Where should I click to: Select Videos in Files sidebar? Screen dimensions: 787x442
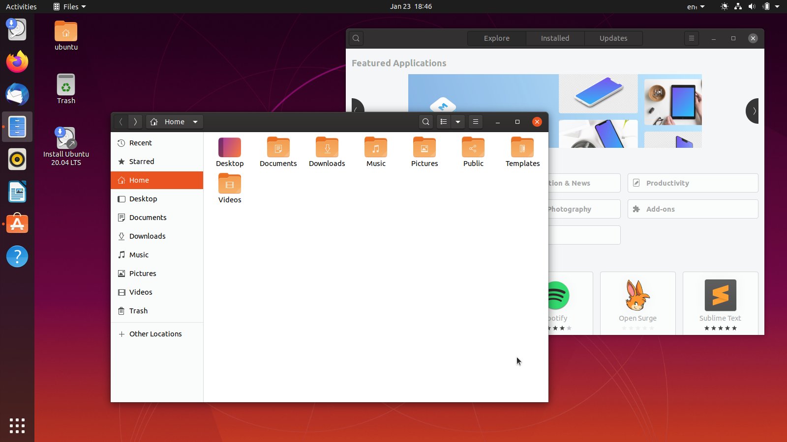157,292
